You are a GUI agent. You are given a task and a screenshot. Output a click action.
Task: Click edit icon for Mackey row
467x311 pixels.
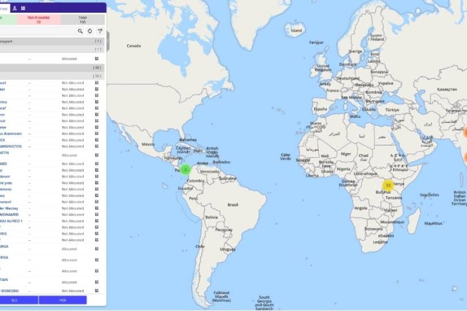coord(96,208)
